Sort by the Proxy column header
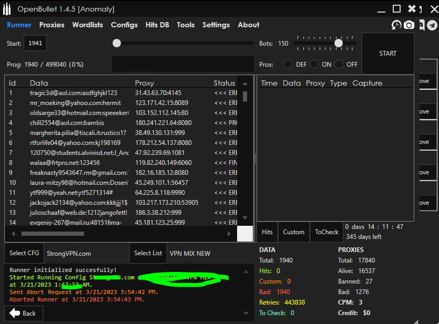Image resolution: width=439 pixels, height=324 pixels. coord(145,83)
